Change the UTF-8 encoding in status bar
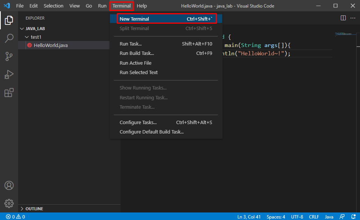The height and width of the screenshot is (220, 360). (297, 217)
